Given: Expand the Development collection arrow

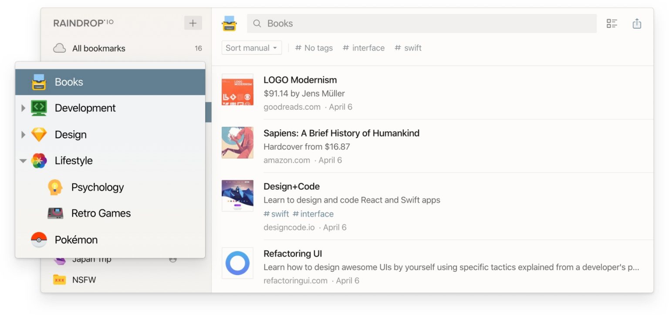Looking at the screenshot, I should (24, 108).
